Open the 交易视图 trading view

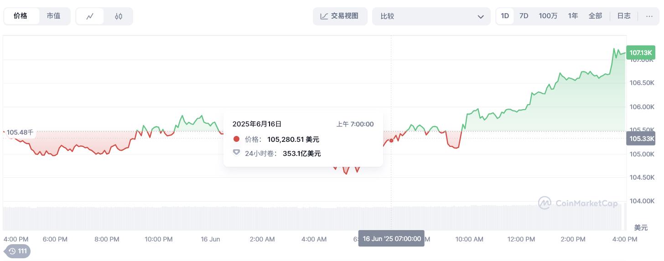(x=340, y=16)
